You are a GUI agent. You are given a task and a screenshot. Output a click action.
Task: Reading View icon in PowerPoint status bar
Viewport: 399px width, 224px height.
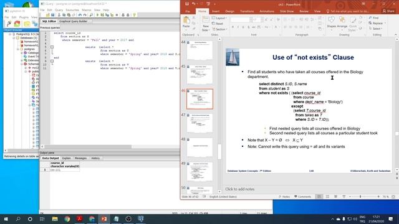pyautogui.click(x=335, y=197)
